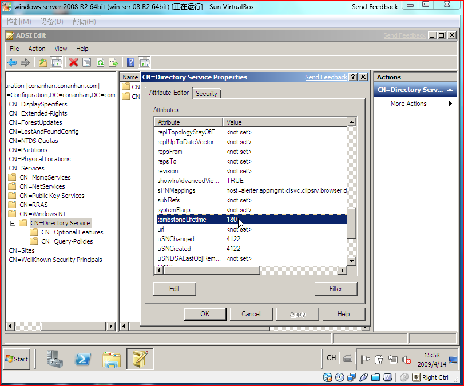
Task: Select the tombstoneLifetime attribute row
Action: [x=252, y=220]
